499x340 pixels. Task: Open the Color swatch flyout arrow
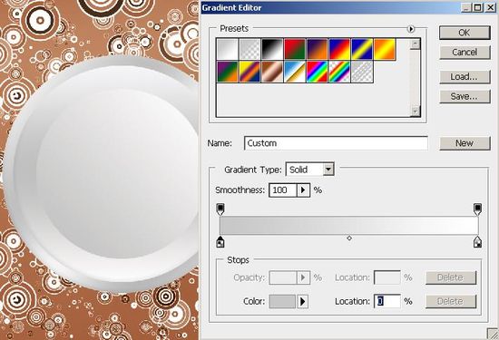(303, 302)
